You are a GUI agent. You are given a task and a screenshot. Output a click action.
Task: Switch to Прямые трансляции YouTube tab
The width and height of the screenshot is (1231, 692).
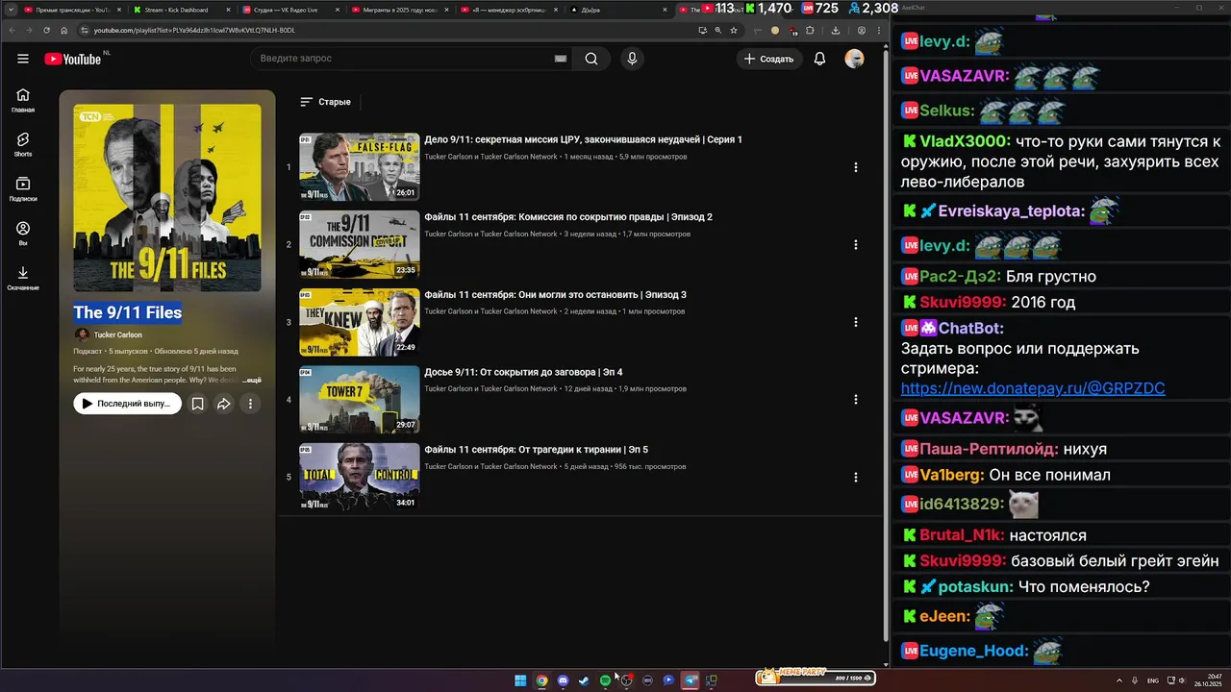point(70,10)
